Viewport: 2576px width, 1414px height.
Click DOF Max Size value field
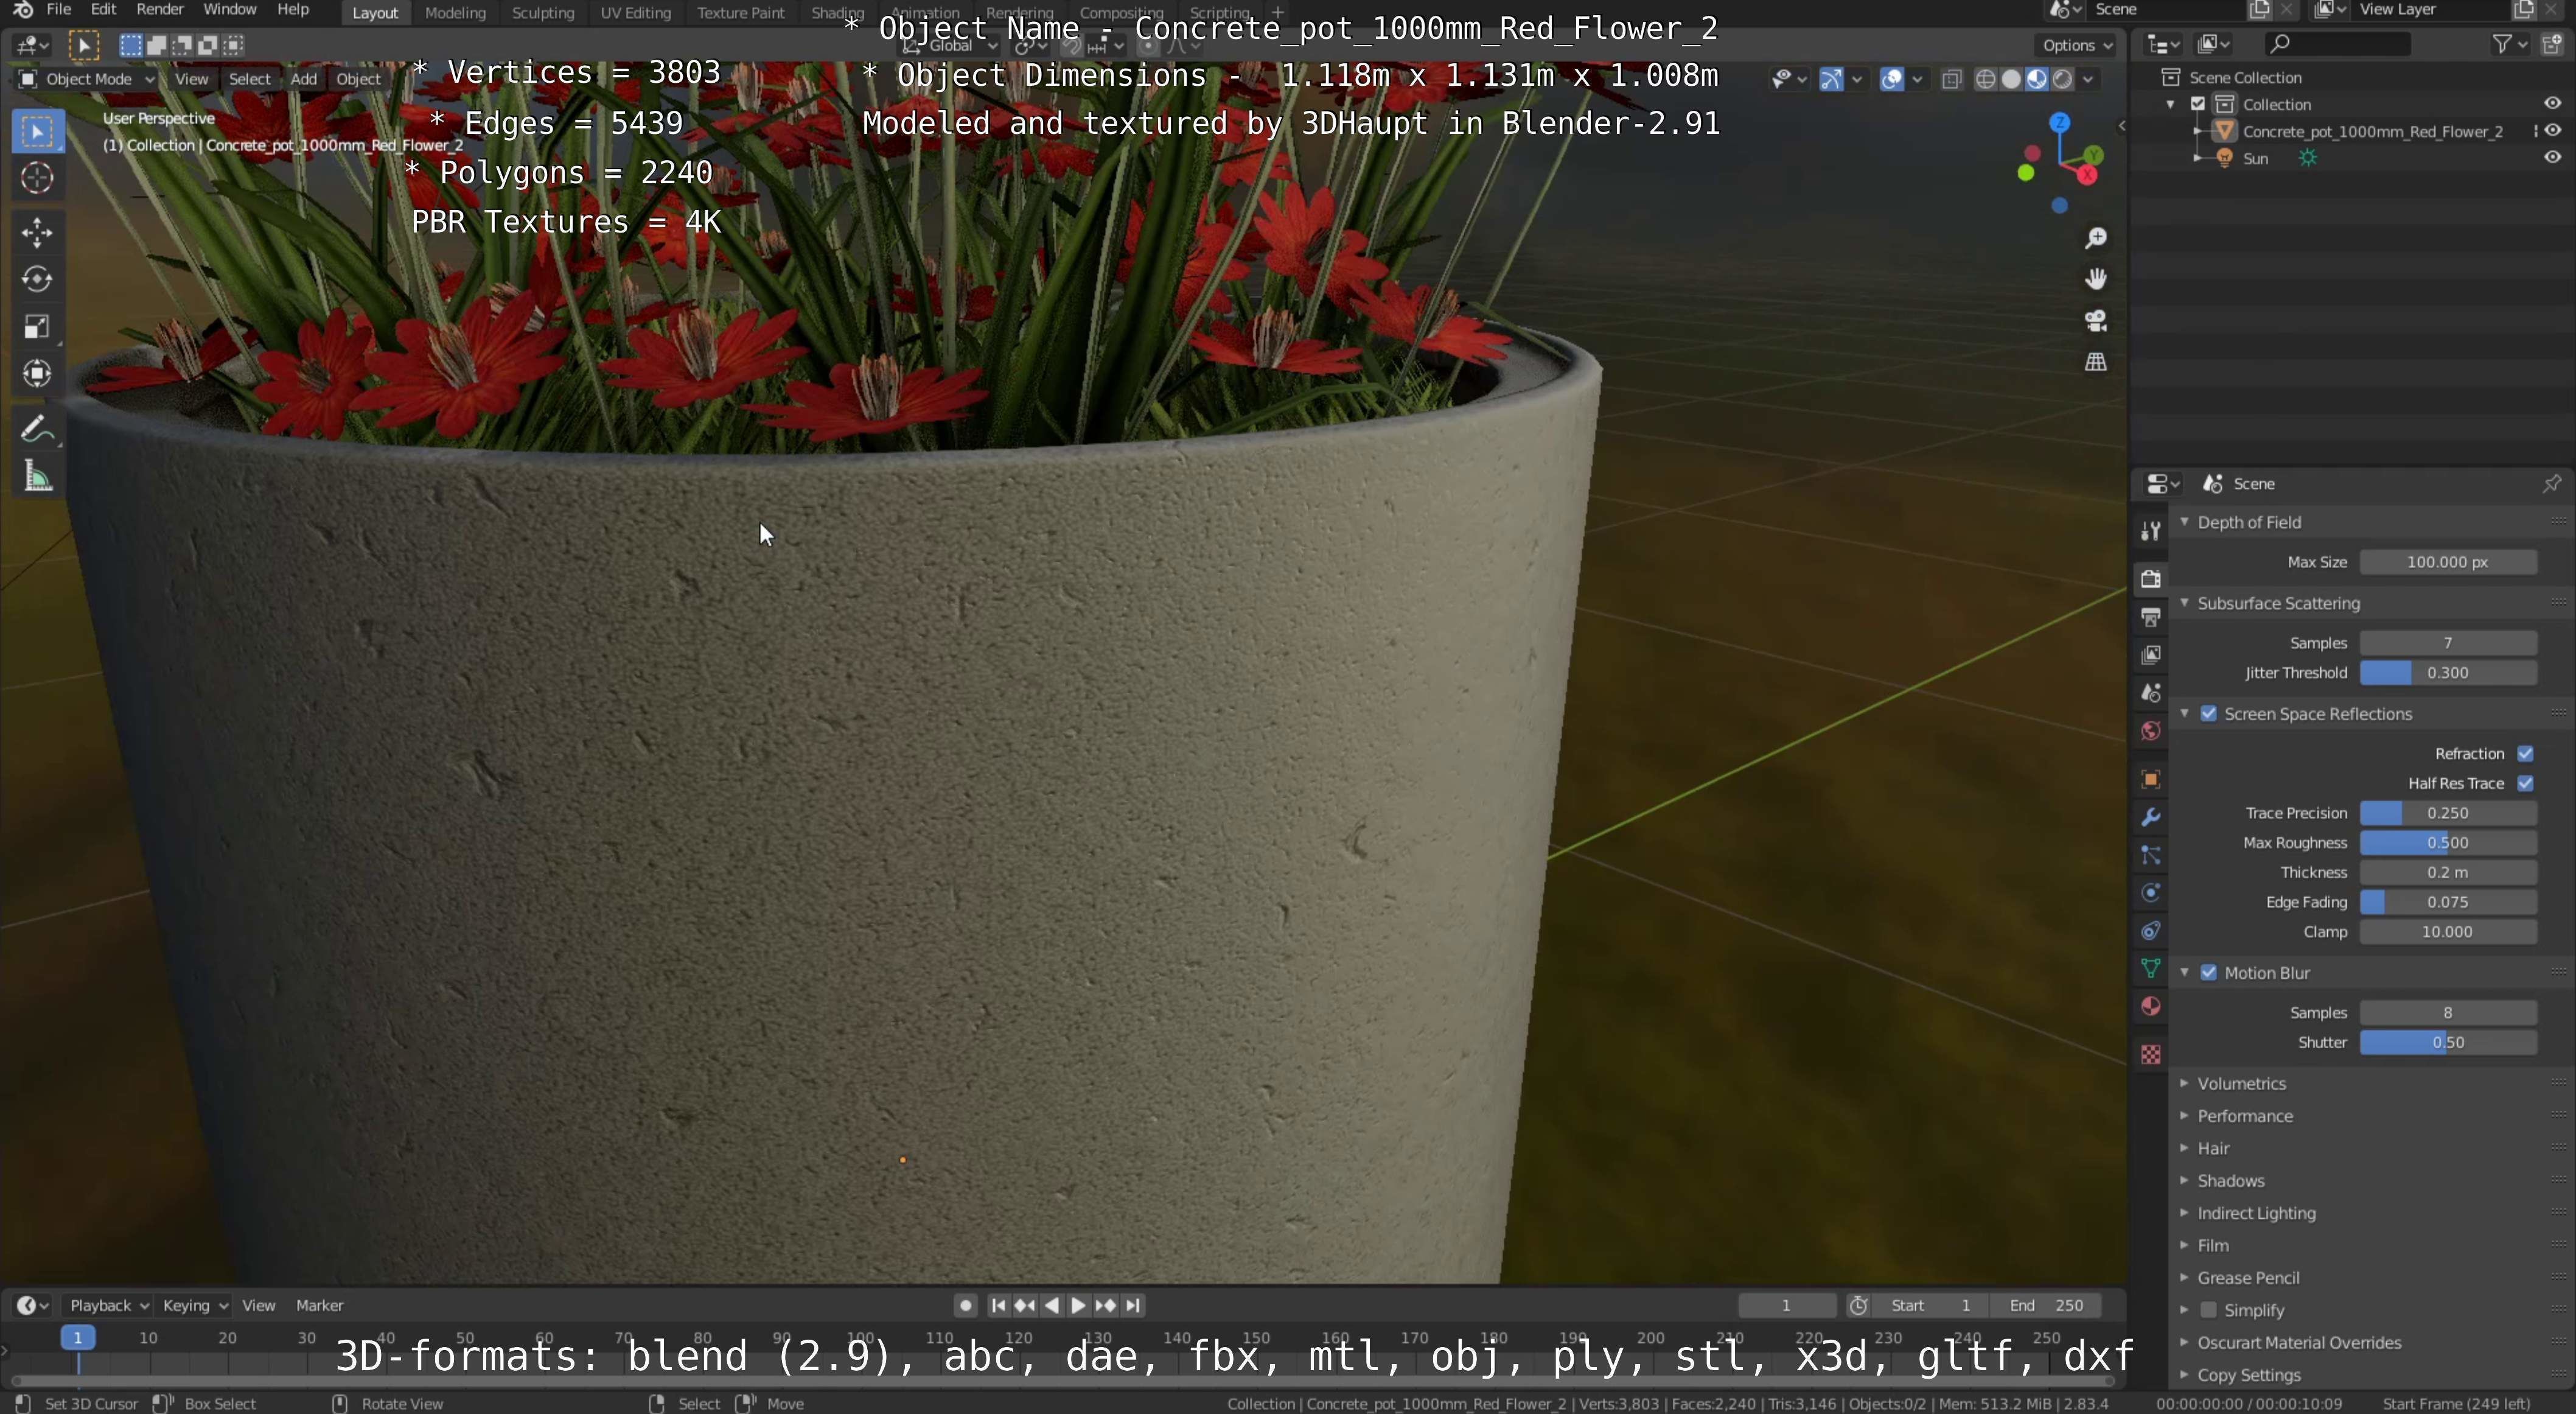(x=2448, y=562)
